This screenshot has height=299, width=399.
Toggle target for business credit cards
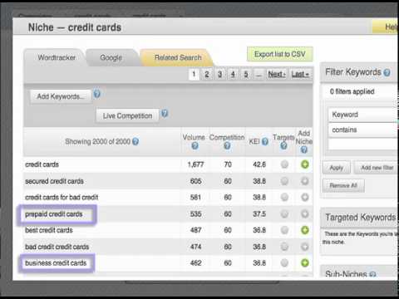pos(284,262)
